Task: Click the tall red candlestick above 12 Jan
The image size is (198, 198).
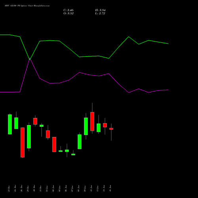Action: [92, 122]
